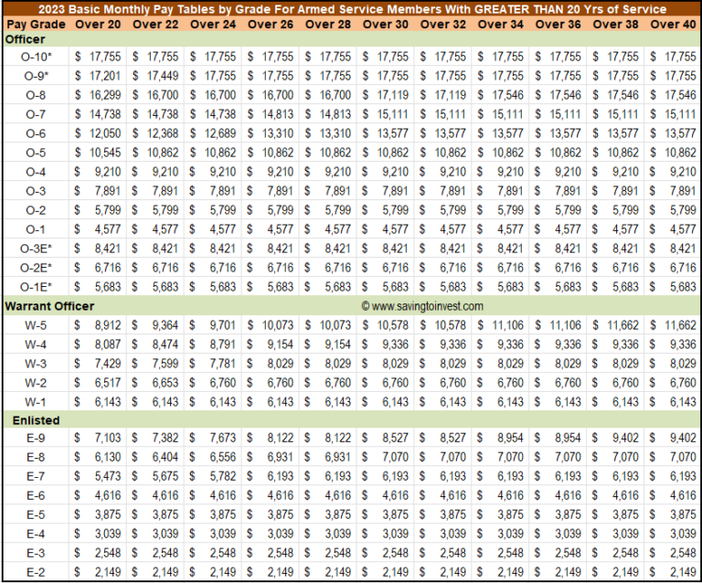Select the E-9 pay grade row label
Screen dimensions: 702x583
pos(36,438)
